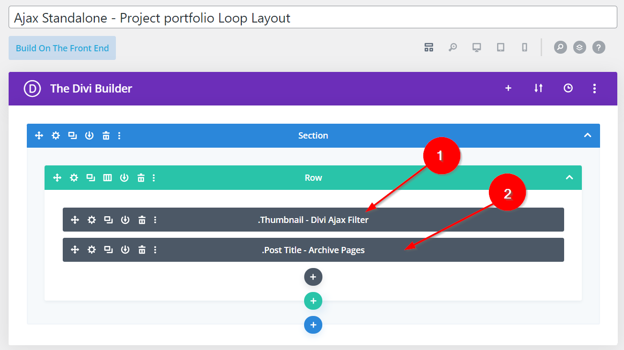Image resolution: width=624 pixels, height=350 pixels.
Task: Switch to wireframe view icon
Action: pos(429,47)
